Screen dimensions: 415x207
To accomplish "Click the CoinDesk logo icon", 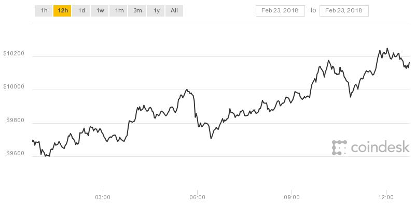I will [x=339, y=147].
